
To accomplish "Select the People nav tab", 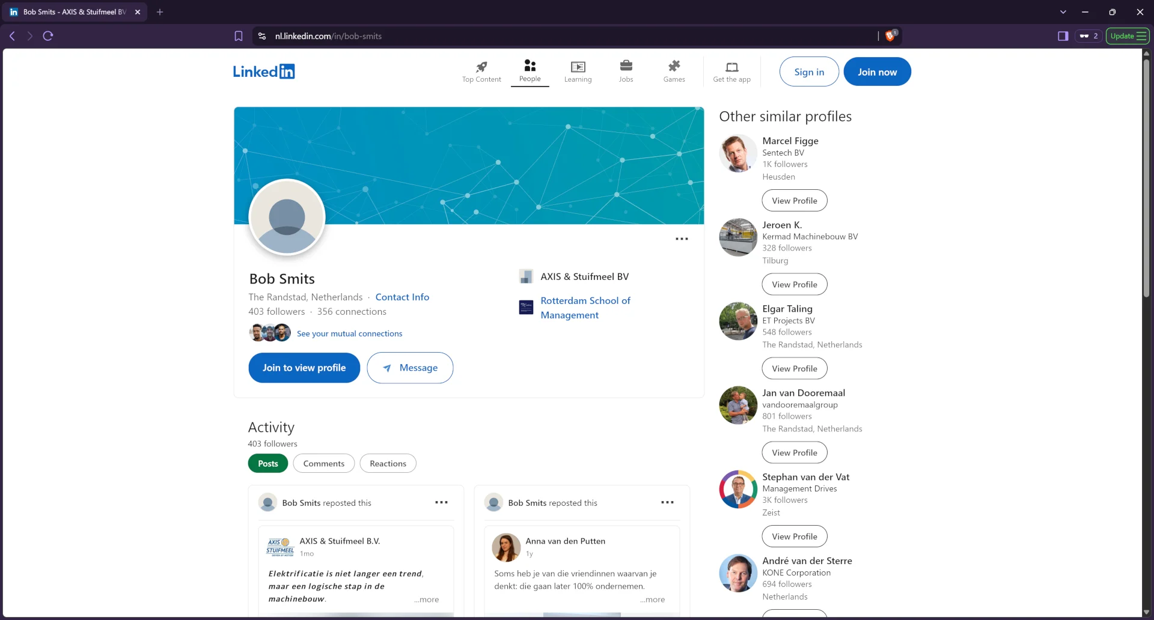I will (530, 71).
